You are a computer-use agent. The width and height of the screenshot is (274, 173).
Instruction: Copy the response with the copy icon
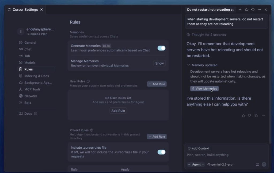(256, 115)
